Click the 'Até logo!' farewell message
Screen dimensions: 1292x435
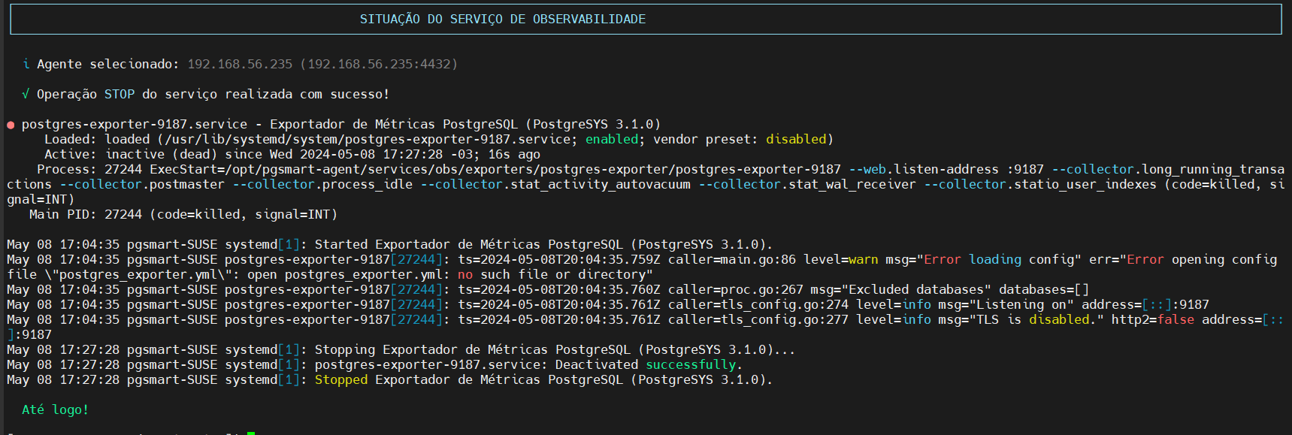coord(56,409)
